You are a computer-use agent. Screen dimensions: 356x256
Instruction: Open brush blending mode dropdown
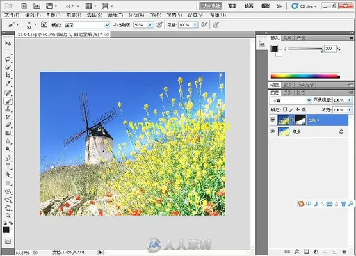86,25
